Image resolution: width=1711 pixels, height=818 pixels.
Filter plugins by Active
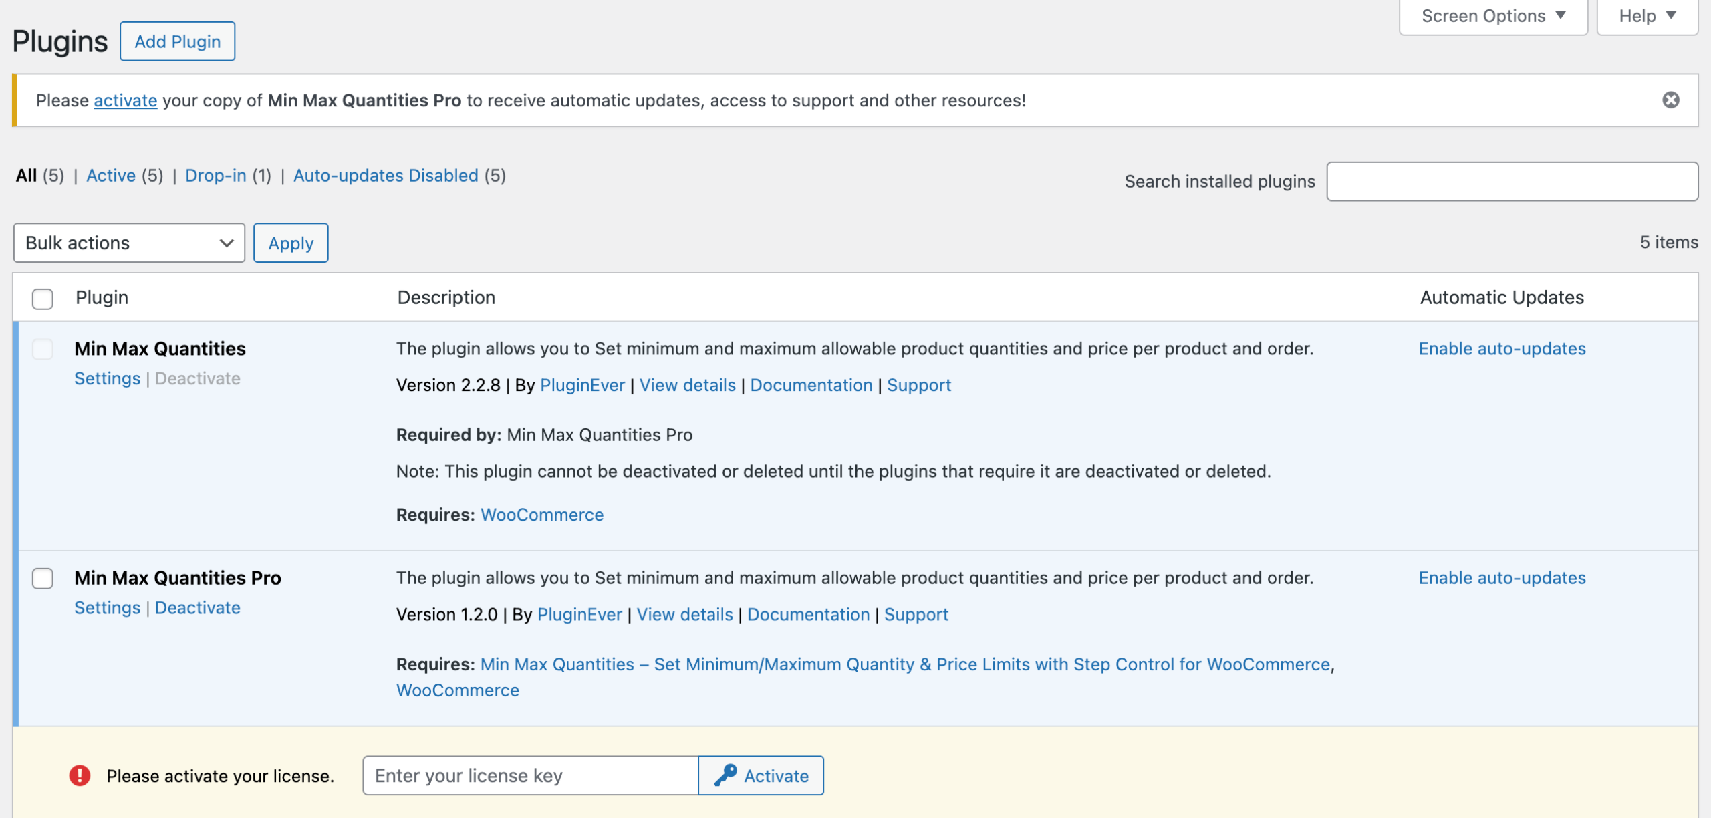pos(111,176)
